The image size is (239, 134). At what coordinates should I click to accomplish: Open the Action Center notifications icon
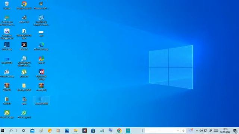coord(235,131)
